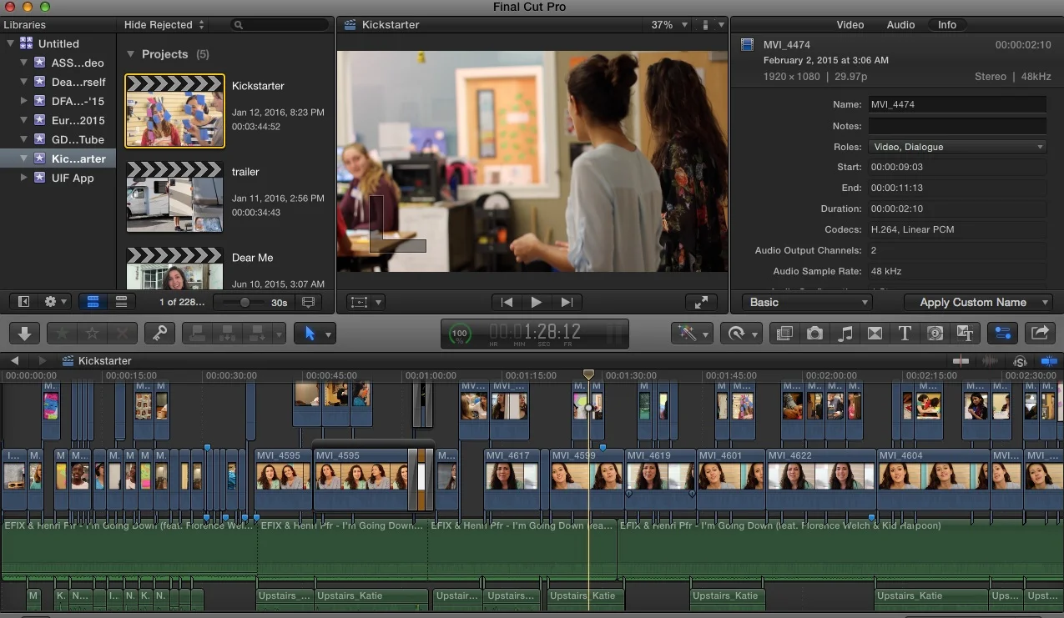The height and width of the screenshot is (618, 1064).
Task: Click the Notes input field
Action: coord(957,126)
